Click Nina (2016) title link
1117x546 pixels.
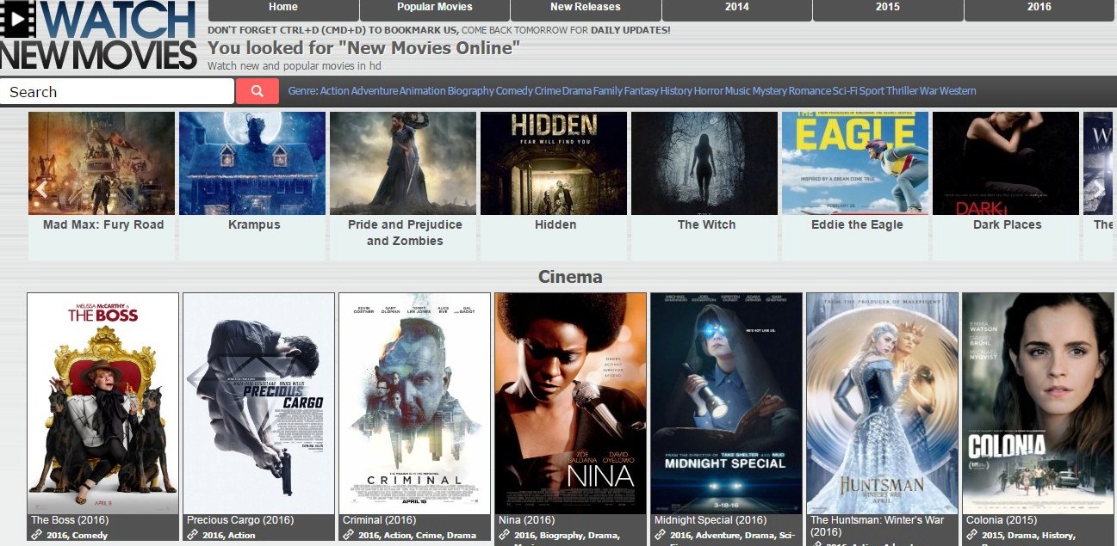click(528, 520)
